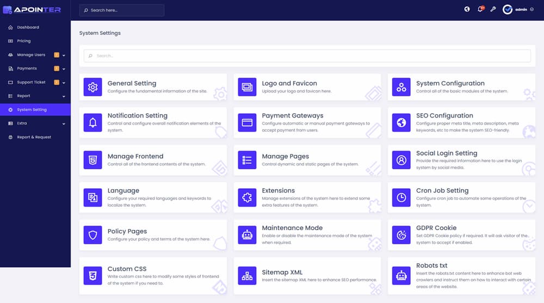Click the Policy Pages card title

pyautogui.click(x=127, y=231)
